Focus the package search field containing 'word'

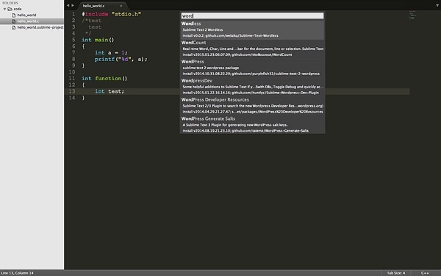[252, 15]
